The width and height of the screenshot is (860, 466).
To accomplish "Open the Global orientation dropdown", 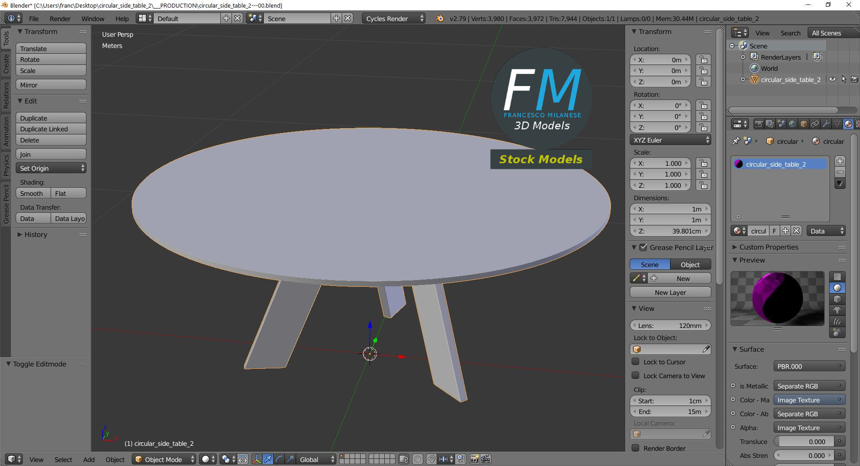I will point(316,459).
